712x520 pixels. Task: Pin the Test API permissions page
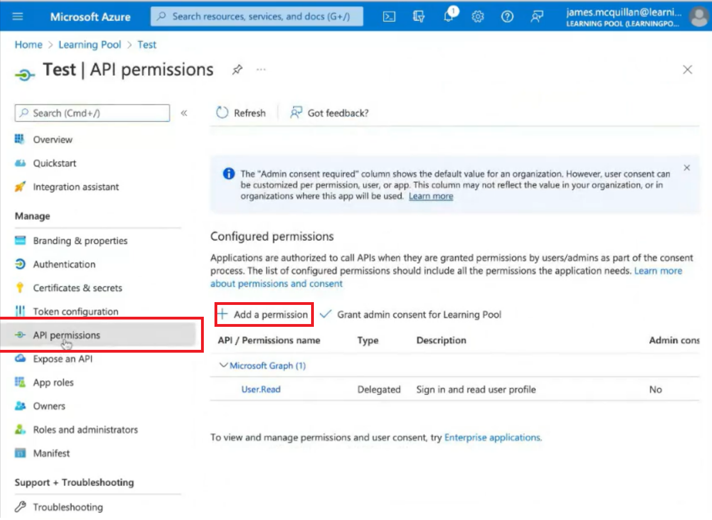(x=238, y=70)
